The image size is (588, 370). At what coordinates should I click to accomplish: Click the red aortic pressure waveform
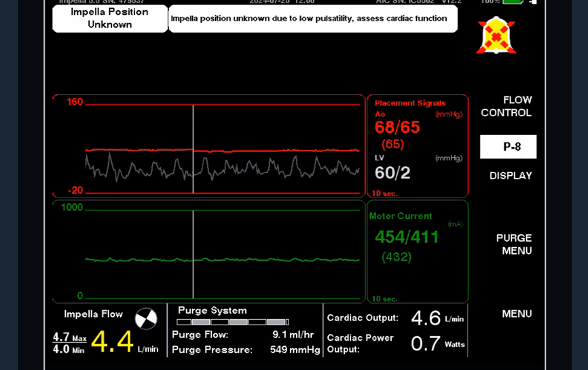pyautogui.click(x=223, y=150)
